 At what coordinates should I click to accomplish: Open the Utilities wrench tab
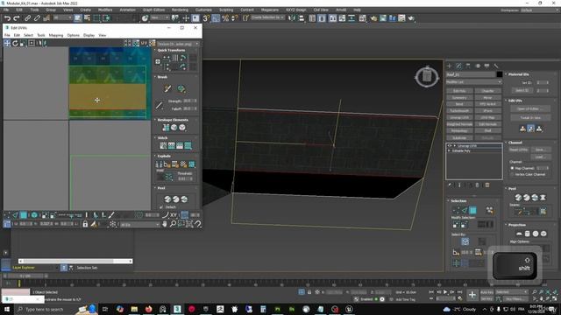point(496,66)
